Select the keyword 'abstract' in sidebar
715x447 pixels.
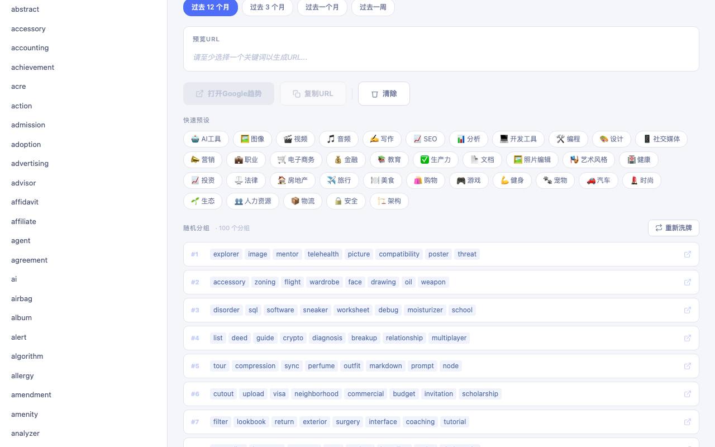(25, 9)
